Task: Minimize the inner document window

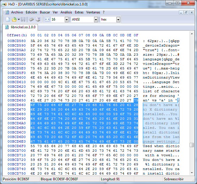Action: pyautogui.click(x=181, y=12)
